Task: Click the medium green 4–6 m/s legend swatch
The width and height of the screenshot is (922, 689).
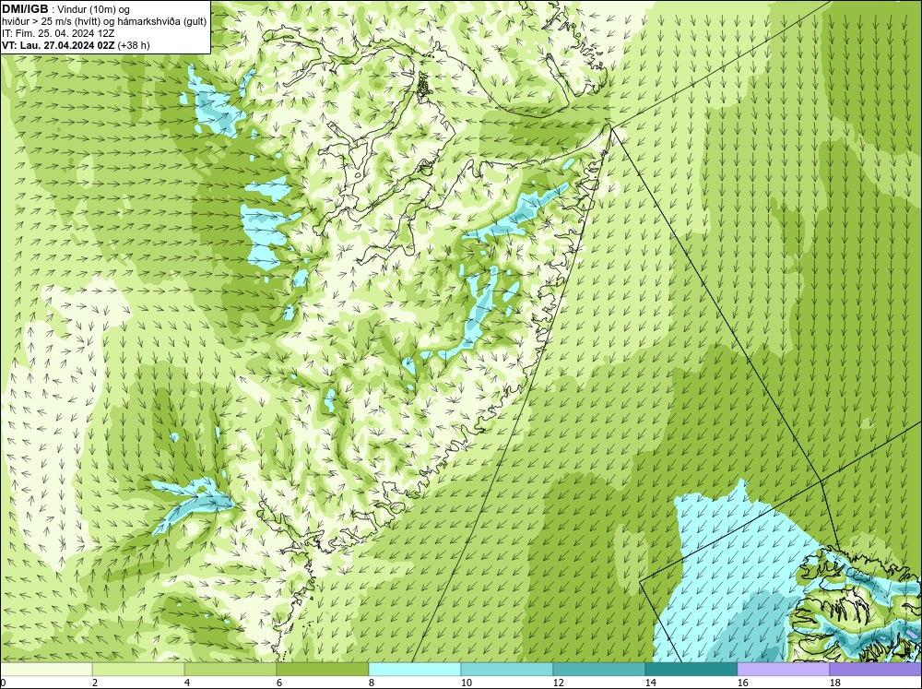Action: [230, 670]
